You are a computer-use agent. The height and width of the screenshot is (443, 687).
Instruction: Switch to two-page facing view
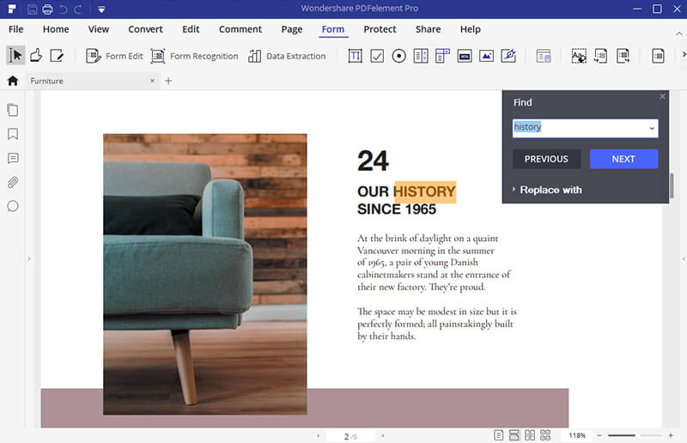530,435
